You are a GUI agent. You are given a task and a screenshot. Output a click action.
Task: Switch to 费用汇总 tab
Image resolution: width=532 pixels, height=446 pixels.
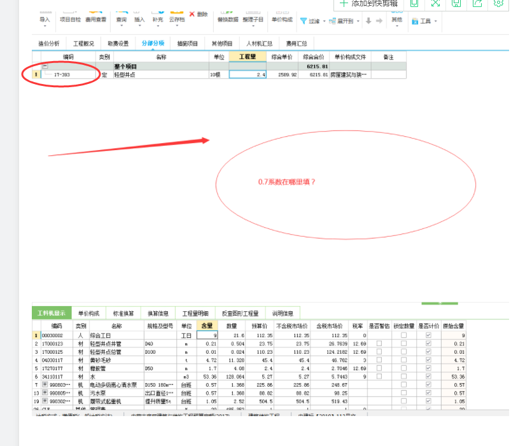(297, 43)
